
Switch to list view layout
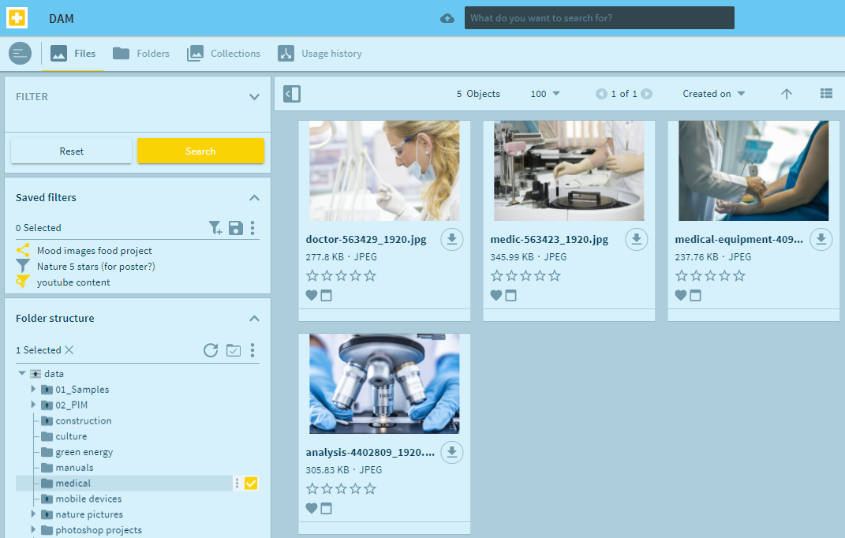[826, 94]
